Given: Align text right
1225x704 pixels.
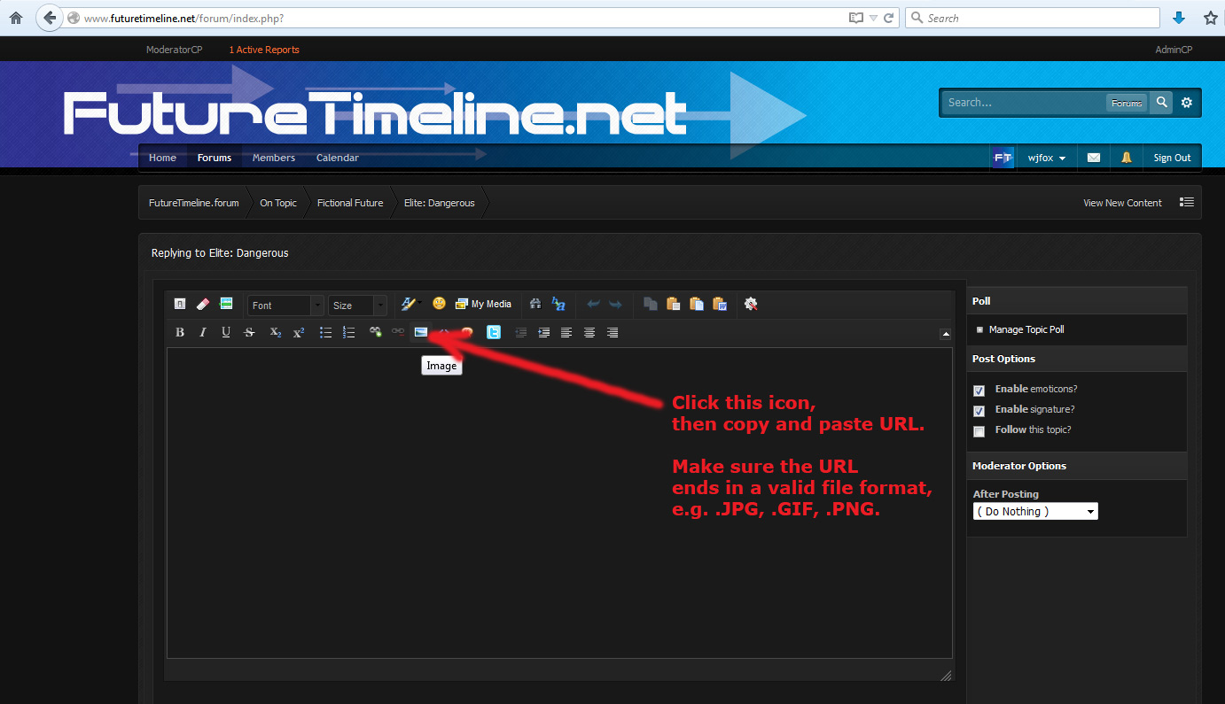Looking at the screenshot, I should point(612,332).
